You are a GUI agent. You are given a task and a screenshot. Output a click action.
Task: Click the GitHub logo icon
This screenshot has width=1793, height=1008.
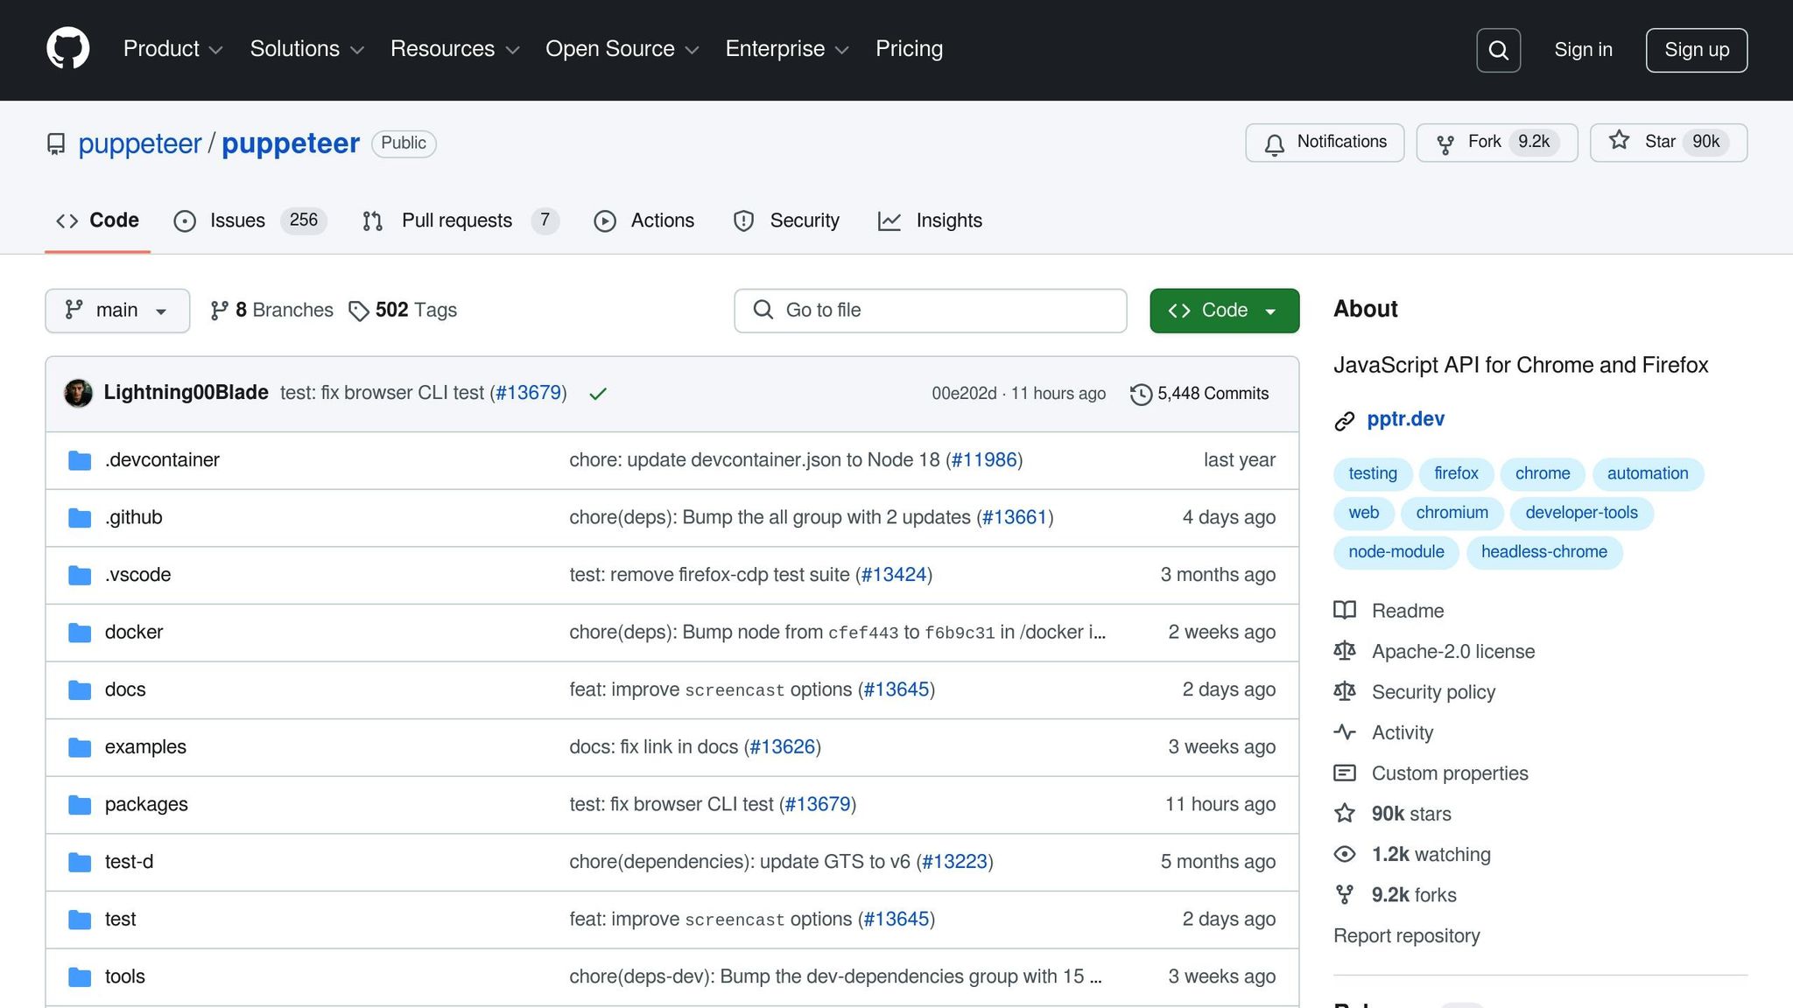pos(67,49)
